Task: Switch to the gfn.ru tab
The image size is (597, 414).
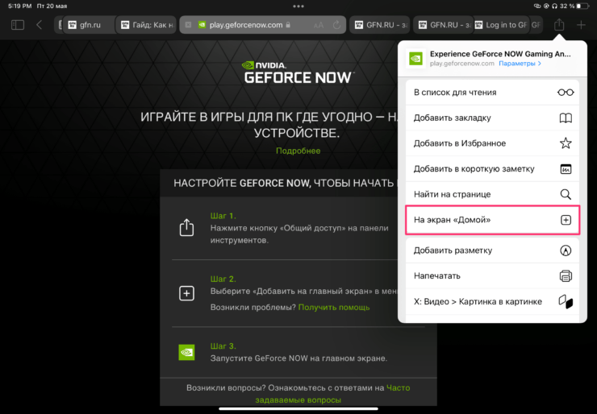Action: click(x=88, y=25)
